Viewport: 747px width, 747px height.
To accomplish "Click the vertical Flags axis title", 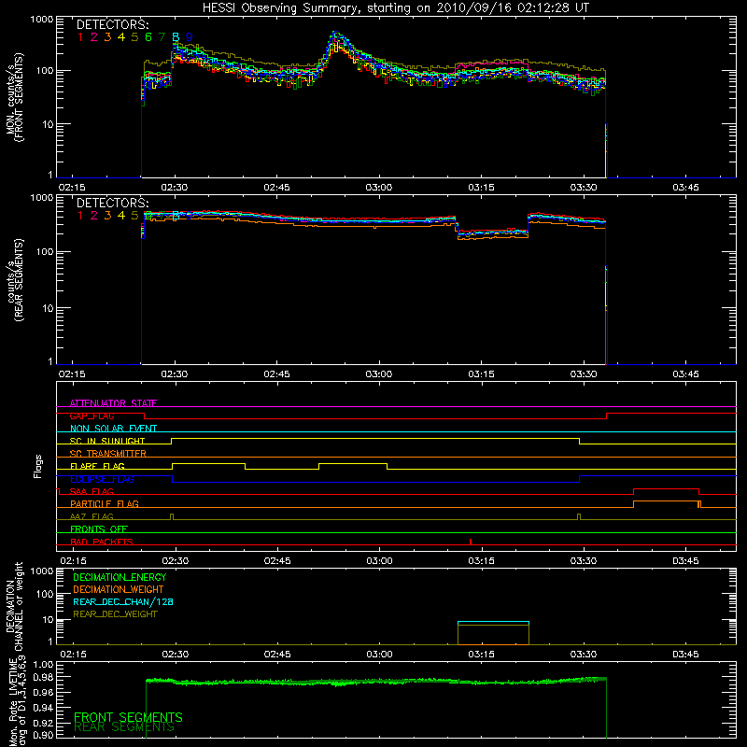I will [x=38, y=466].
